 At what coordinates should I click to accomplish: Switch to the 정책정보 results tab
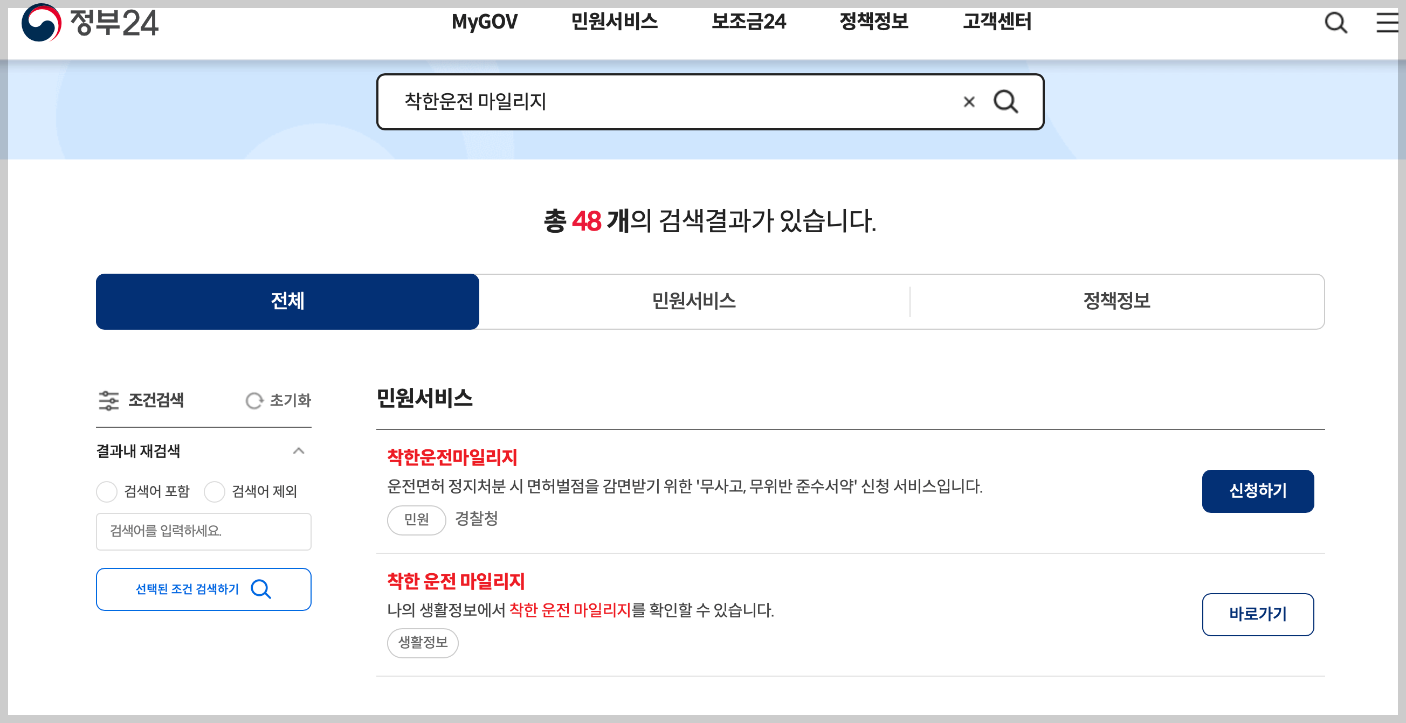tap(1116, 302)
